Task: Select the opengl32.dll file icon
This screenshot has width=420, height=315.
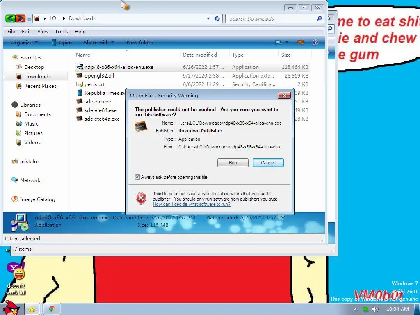Action: coord(80,75)
